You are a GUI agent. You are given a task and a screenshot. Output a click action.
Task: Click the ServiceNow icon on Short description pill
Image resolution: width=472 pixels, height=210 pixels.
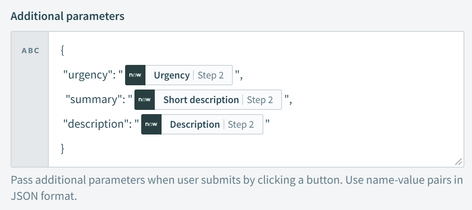click(x=145, y=100)
